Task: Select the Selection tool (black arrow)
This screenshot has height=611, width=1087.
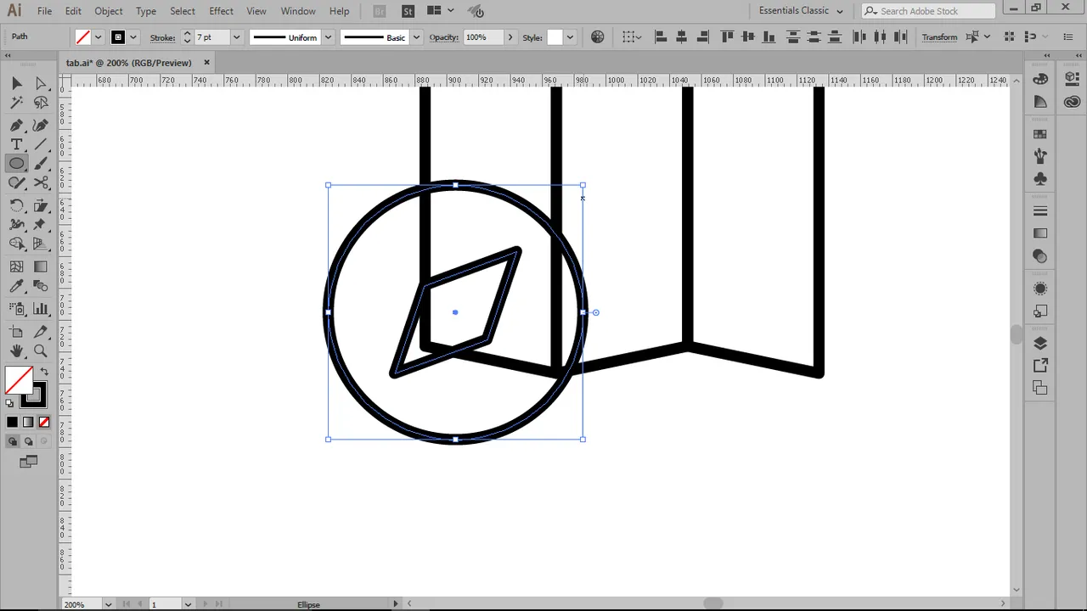Action: [x=16, y=83]
